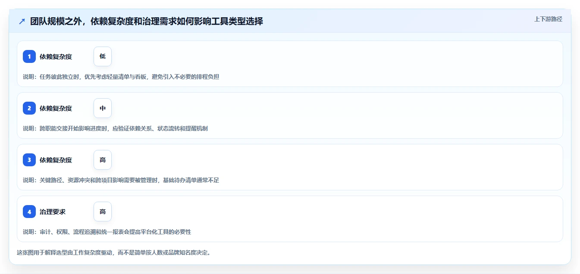Click the 中 level chip
Screen dimensions: 580x274
pos(103,108)
